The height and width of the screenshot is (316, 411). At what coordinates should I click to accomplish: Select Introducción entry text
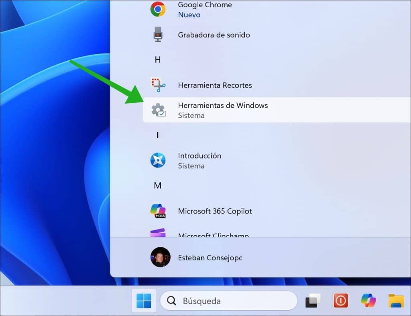click(x=199, y=156)
